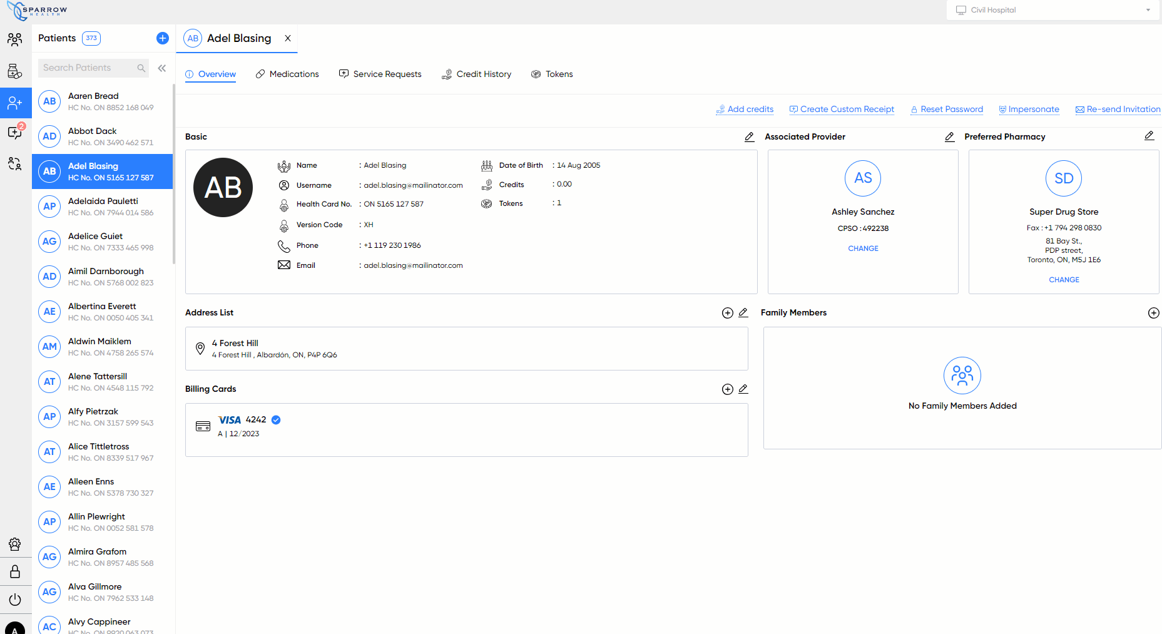
Task: Open settings gear in left sidebar
Action: pyautogui.click(x=15, y=544)
